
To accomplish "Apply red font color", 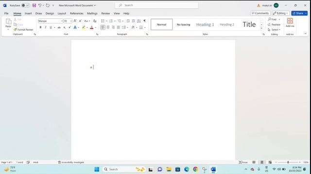I will click(92, 28).
